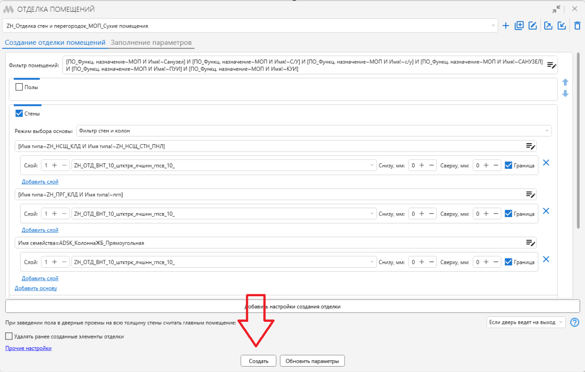Click the import configuration icon

(x=561, y=26)
